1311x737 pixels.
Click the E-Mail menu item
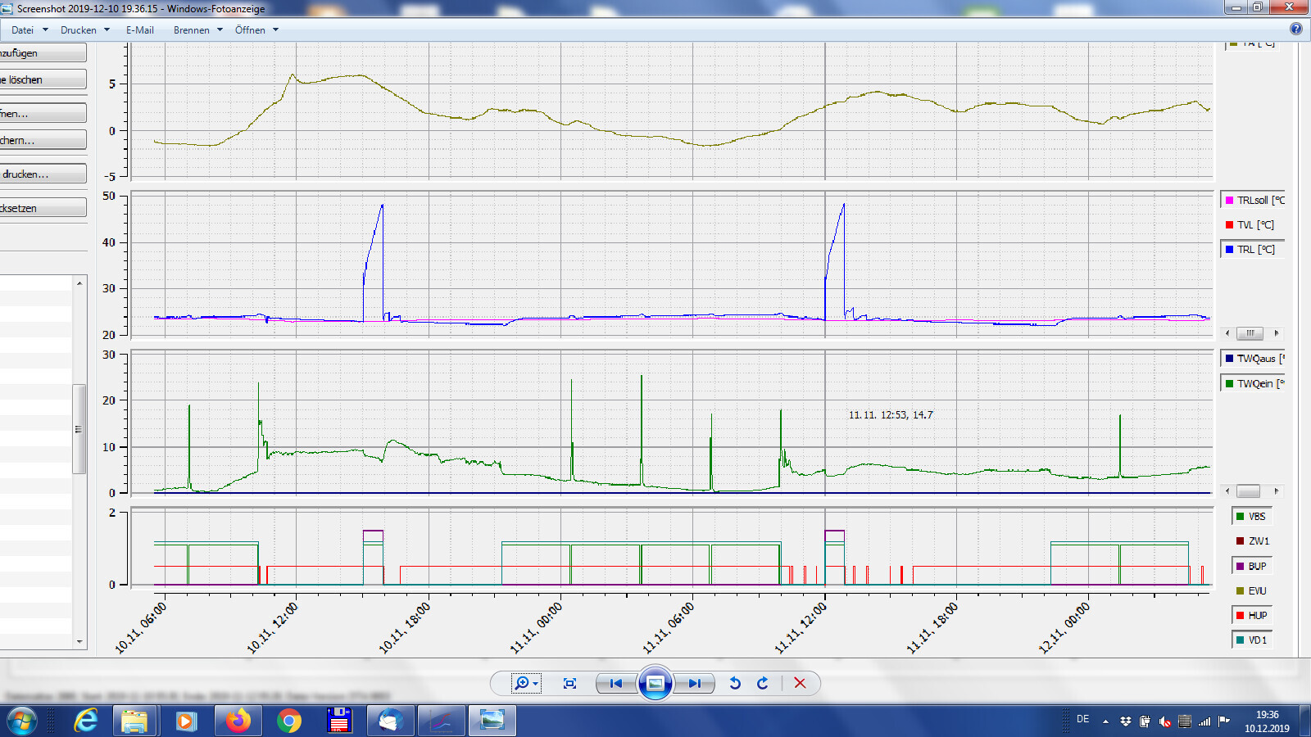[139, 30]
